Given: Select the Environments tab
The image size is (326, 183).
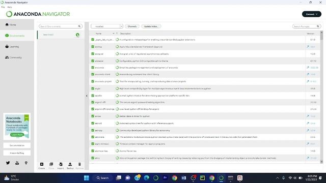Looking at the screenshot, I should click(x=17, y=36).
